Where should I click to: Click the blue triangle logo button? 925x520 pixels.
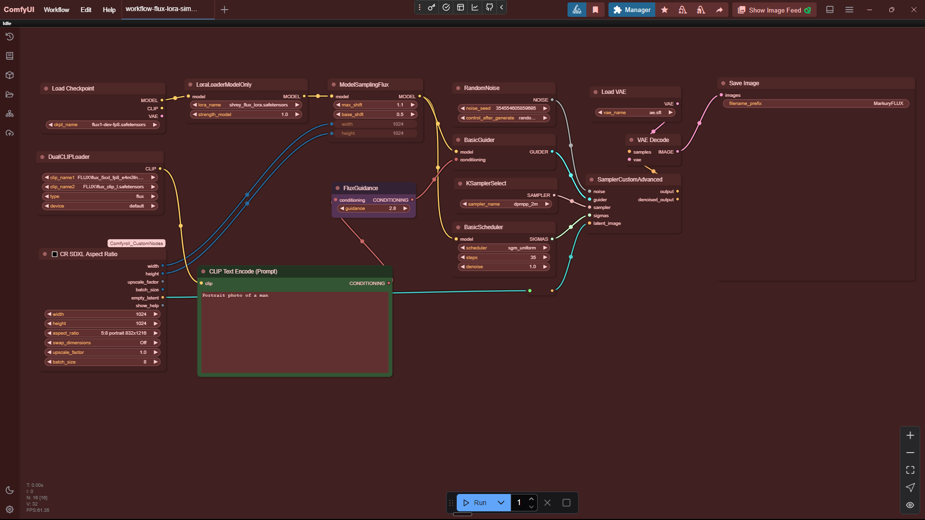pos(577,10)
